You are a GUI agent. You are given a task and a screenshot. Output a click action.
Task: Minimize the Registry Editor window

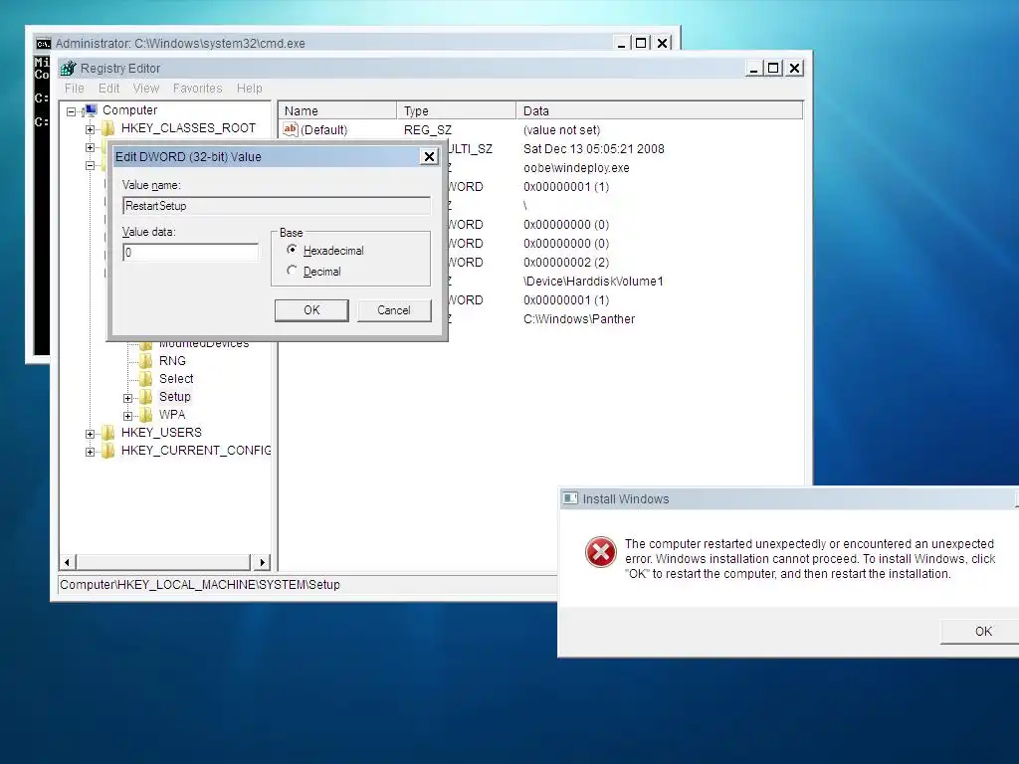754,69
